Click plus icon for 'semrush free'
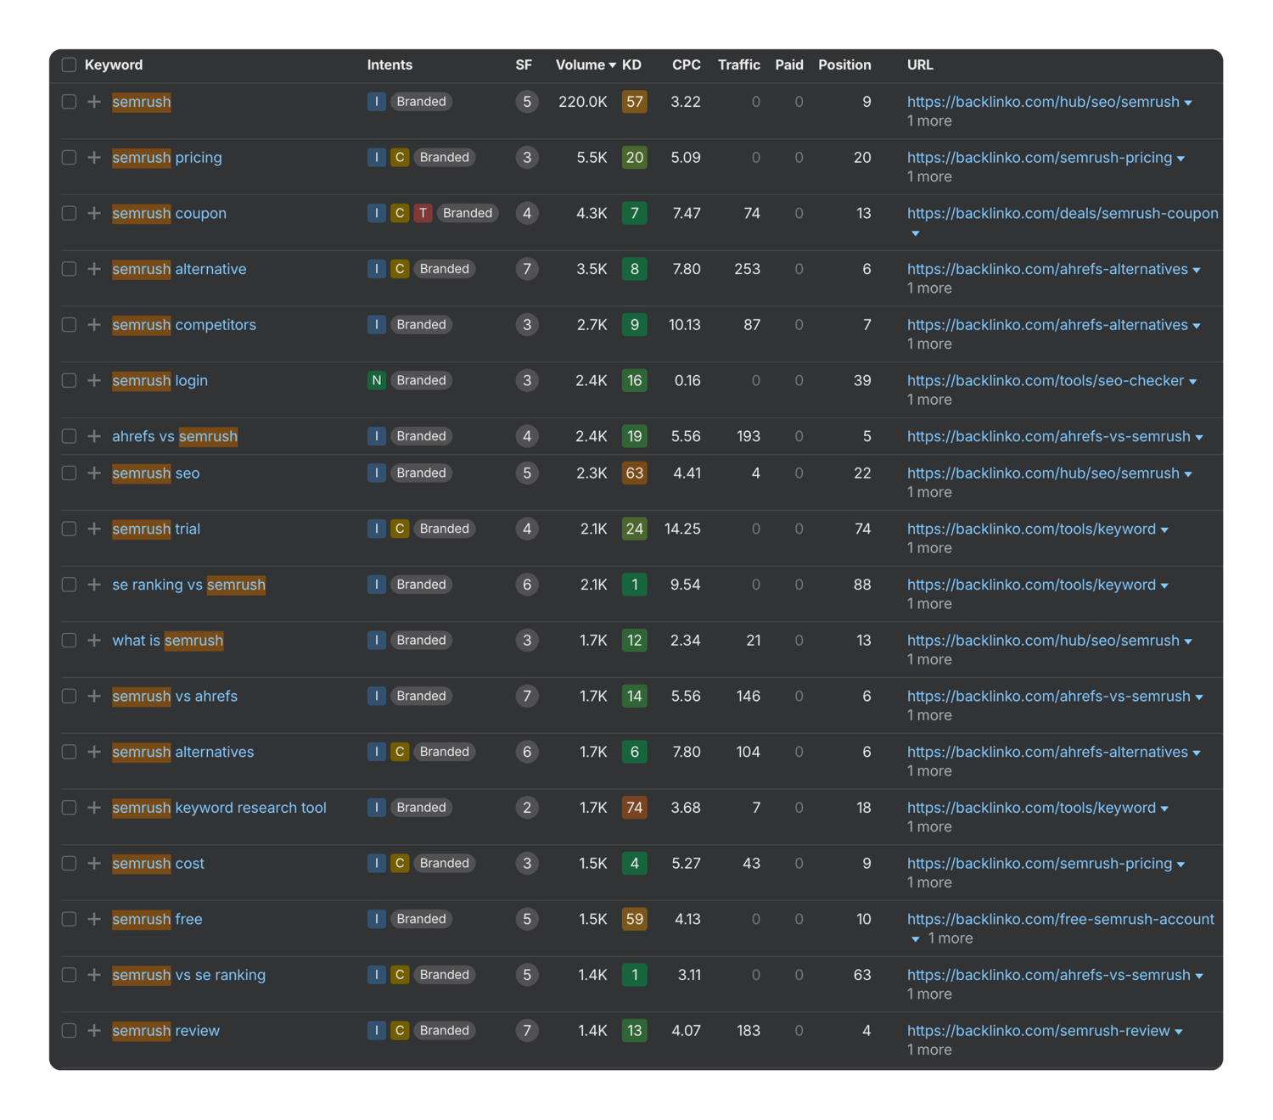The image size is (1273, 1120). point(94,919)
